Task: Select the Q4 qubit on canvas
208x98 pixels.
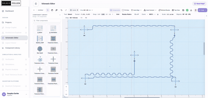Action: coord(134,55)
